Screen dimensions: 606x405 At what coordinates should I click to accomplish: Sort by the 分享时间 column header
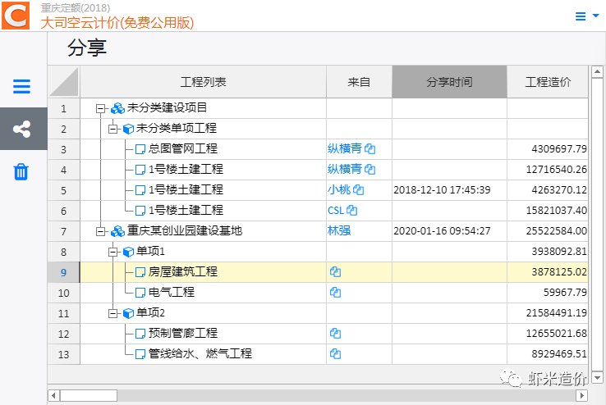(x=449, y=82)
